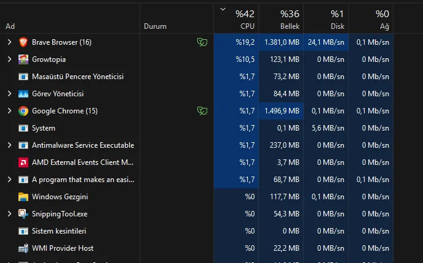This screenshot has height=263, width=423.
Task: Click the Windows Gezgini folder icon
Action: click(x=23, y=197)
